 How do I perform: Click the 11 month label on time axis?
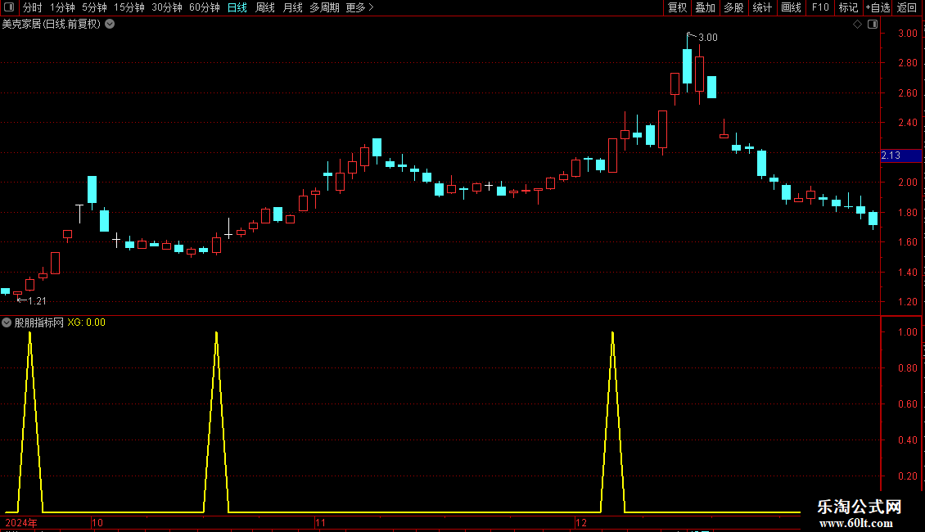pyautogui.click(x=320, y=523)
